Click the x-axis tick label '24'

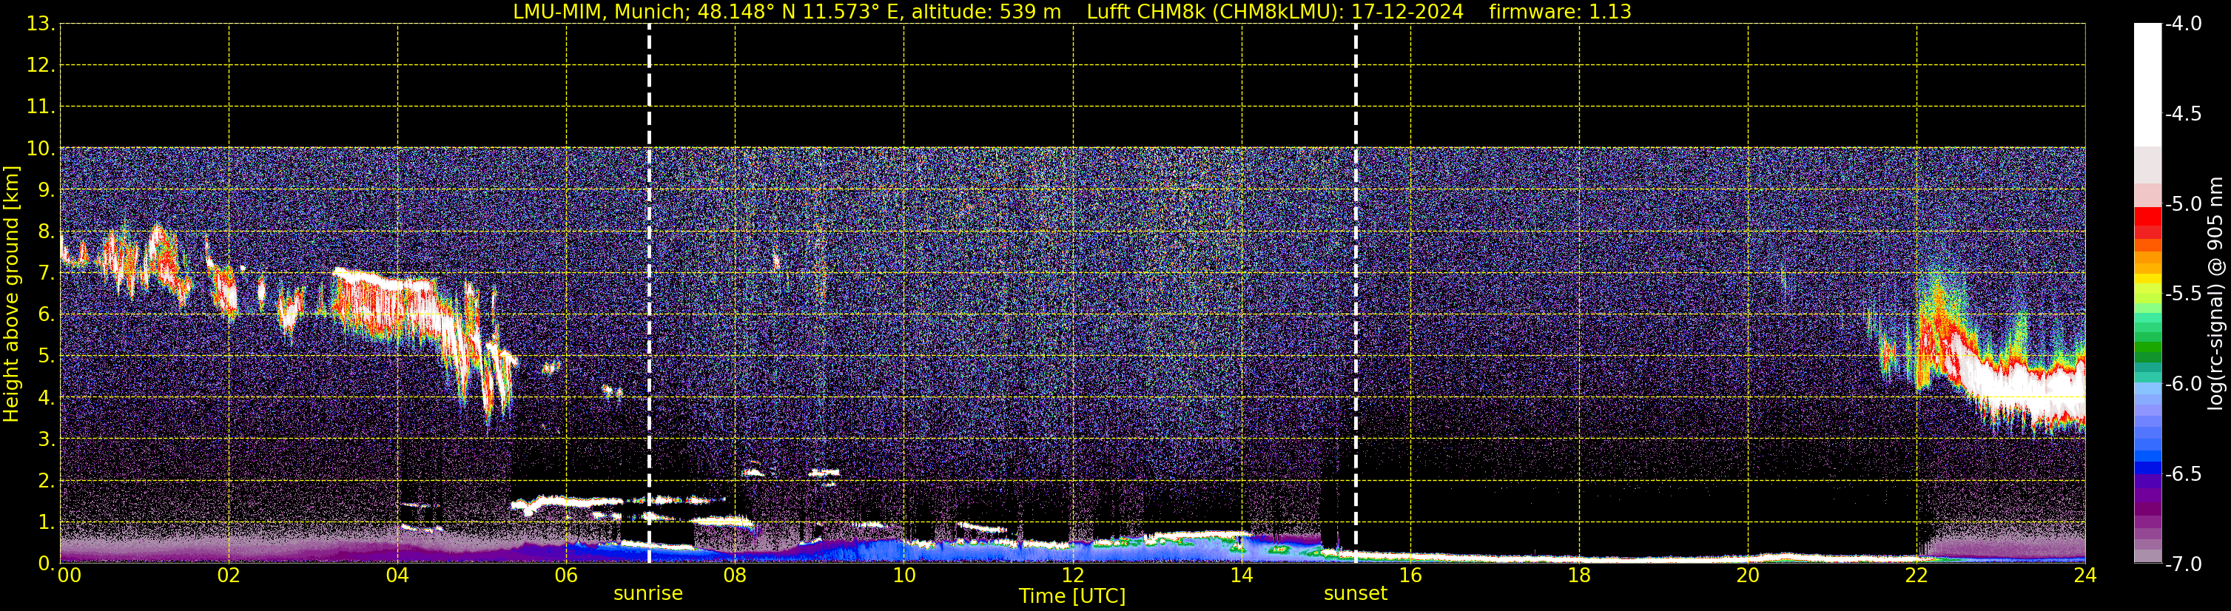pos(2085,576)
